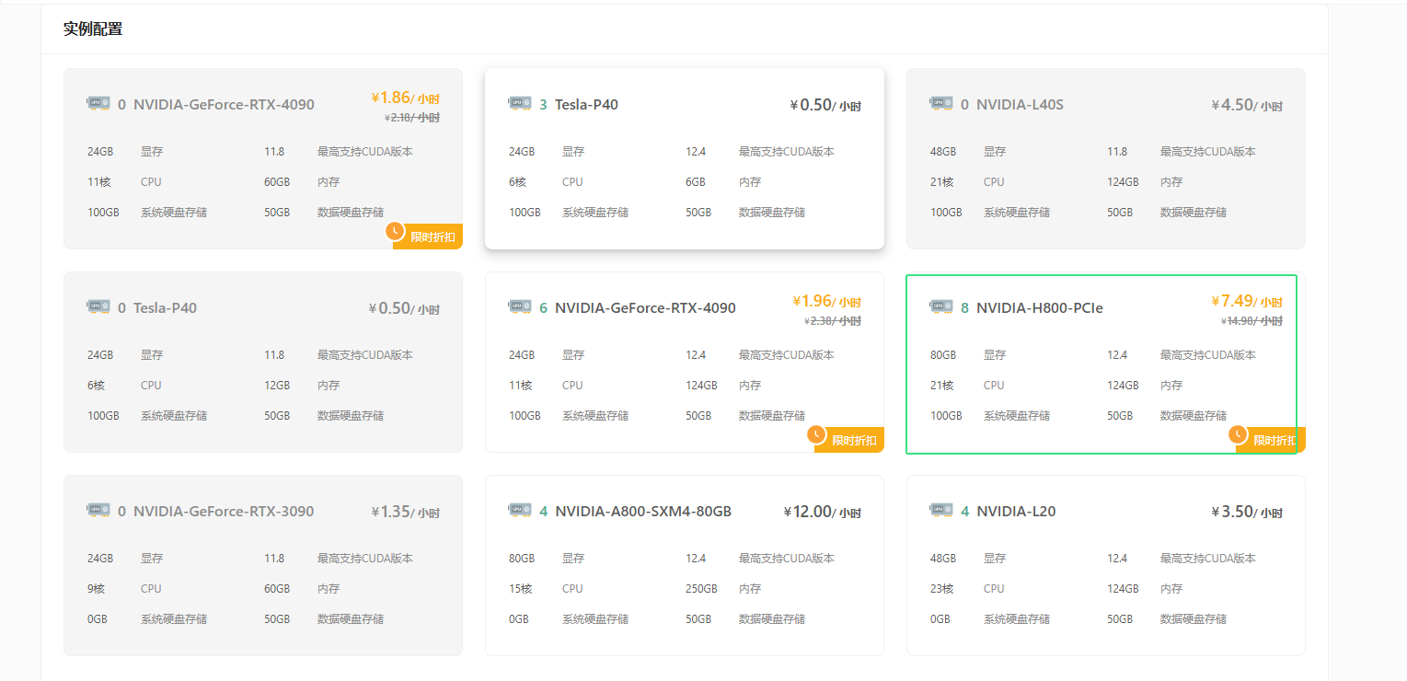Image resolution: width=1407 pixels, height=681 pixels.
Task: Click the 12GB memory value on a Tesla-P40 card
Action: (x=277, y=386)
